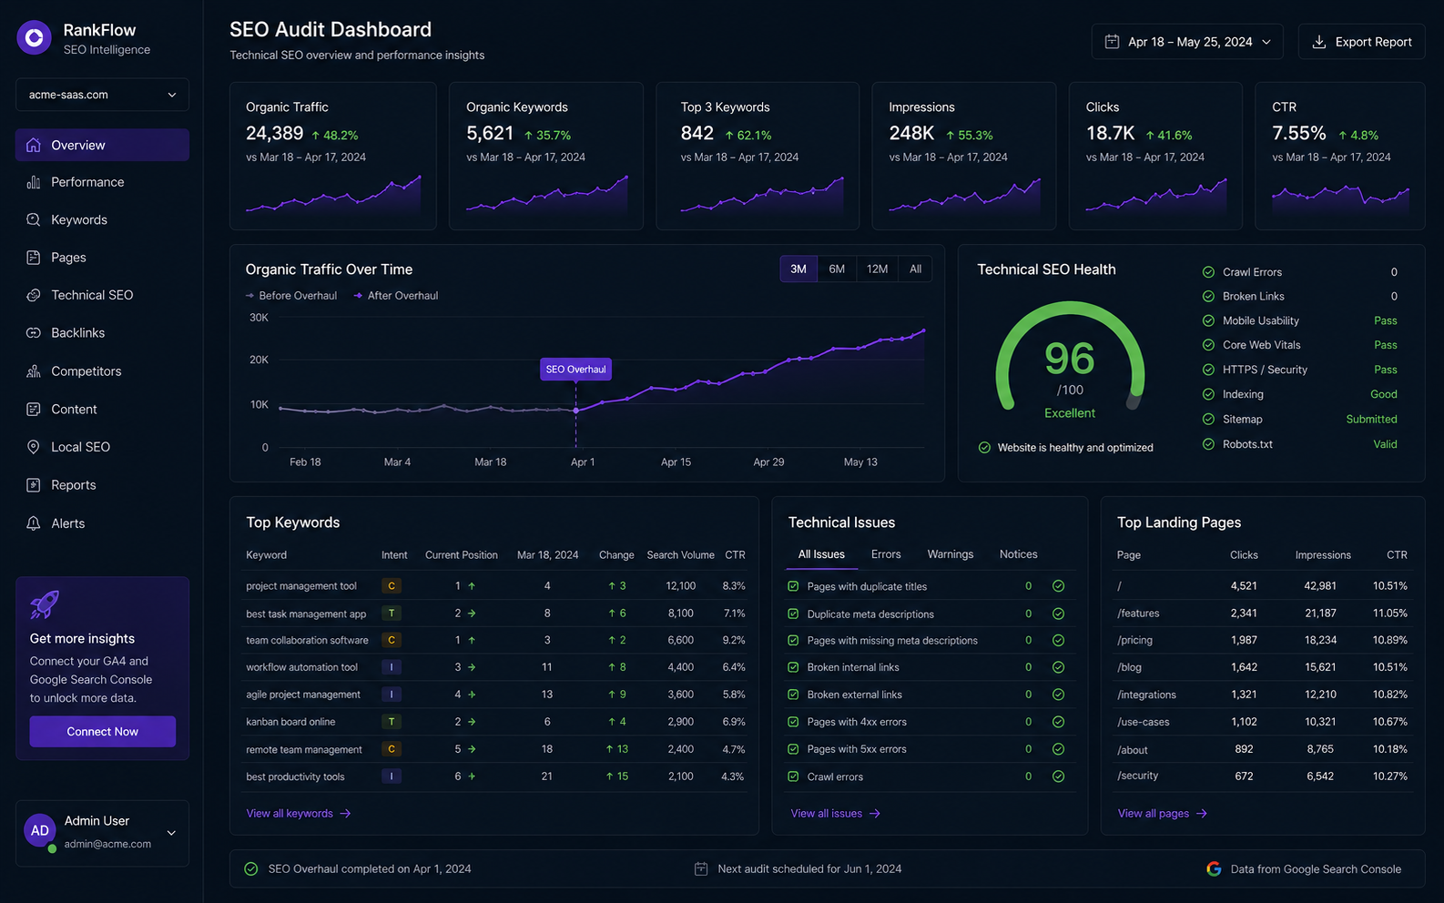Toggle checkbox for Pages with missing meta descriptions
The image size is (1444, 903).
click(793, 641)
